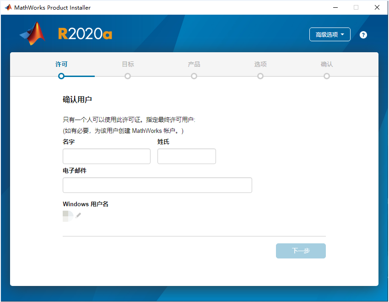Select the 产品 step tab
389x302 pixels.
tap(194, 64)
